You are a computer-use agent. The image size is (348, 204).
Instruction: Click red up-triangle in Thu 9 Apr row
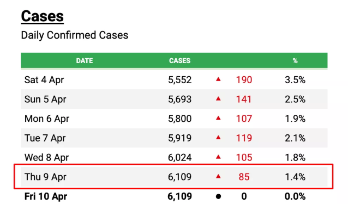point(218,176)
